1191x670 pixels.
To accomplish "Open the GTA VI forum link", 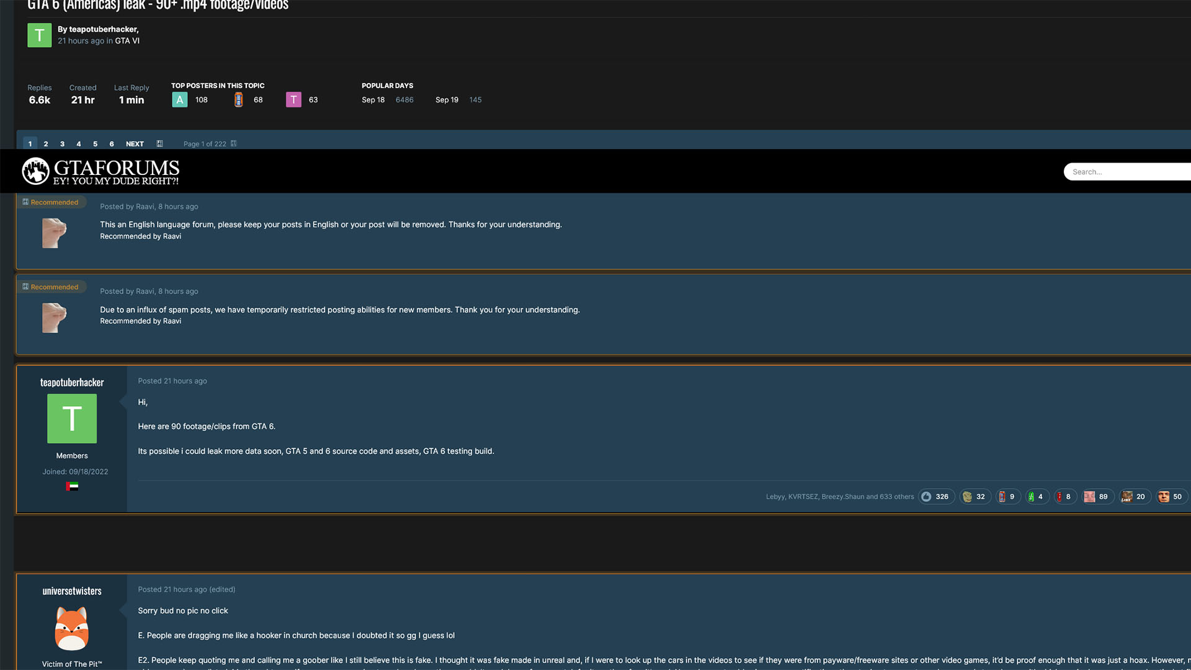I will (x=127, y=41).
